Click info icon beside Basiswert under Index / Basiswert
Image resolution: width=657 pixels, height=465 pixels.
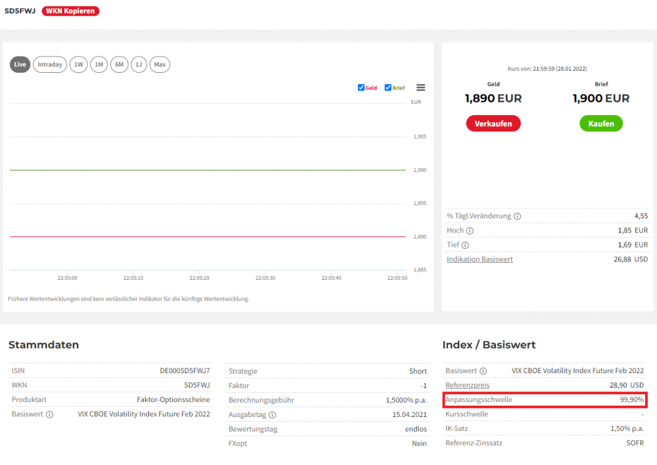click(483, 371)
